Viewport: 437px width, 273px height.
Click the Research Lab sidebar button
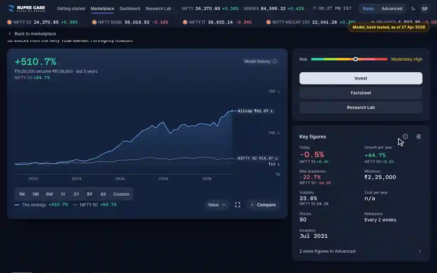point(361,107)
